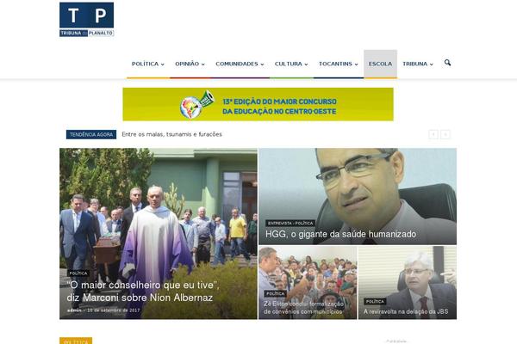
Task: Open the Tocantins menu
Action: point(339,64)
